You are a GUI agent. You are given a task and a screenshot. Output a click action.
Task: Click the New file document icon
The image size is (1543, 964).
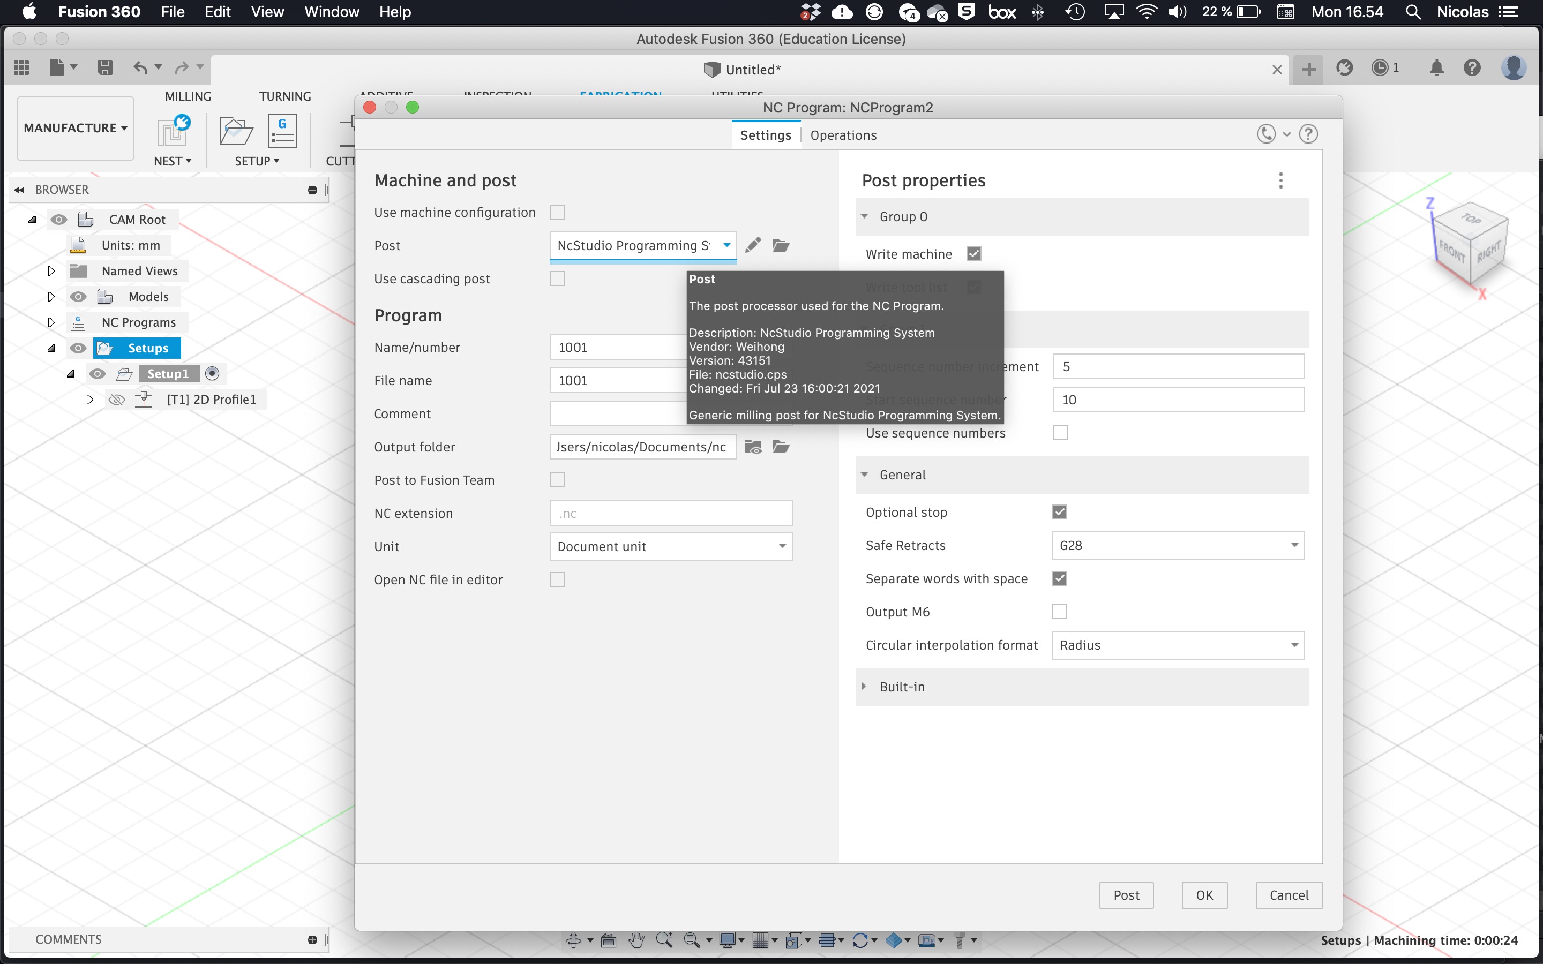(x=57, y=67)
